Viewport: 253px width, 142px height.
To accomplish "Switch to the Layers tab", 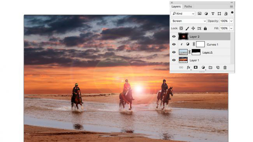I will pos(176,7).
